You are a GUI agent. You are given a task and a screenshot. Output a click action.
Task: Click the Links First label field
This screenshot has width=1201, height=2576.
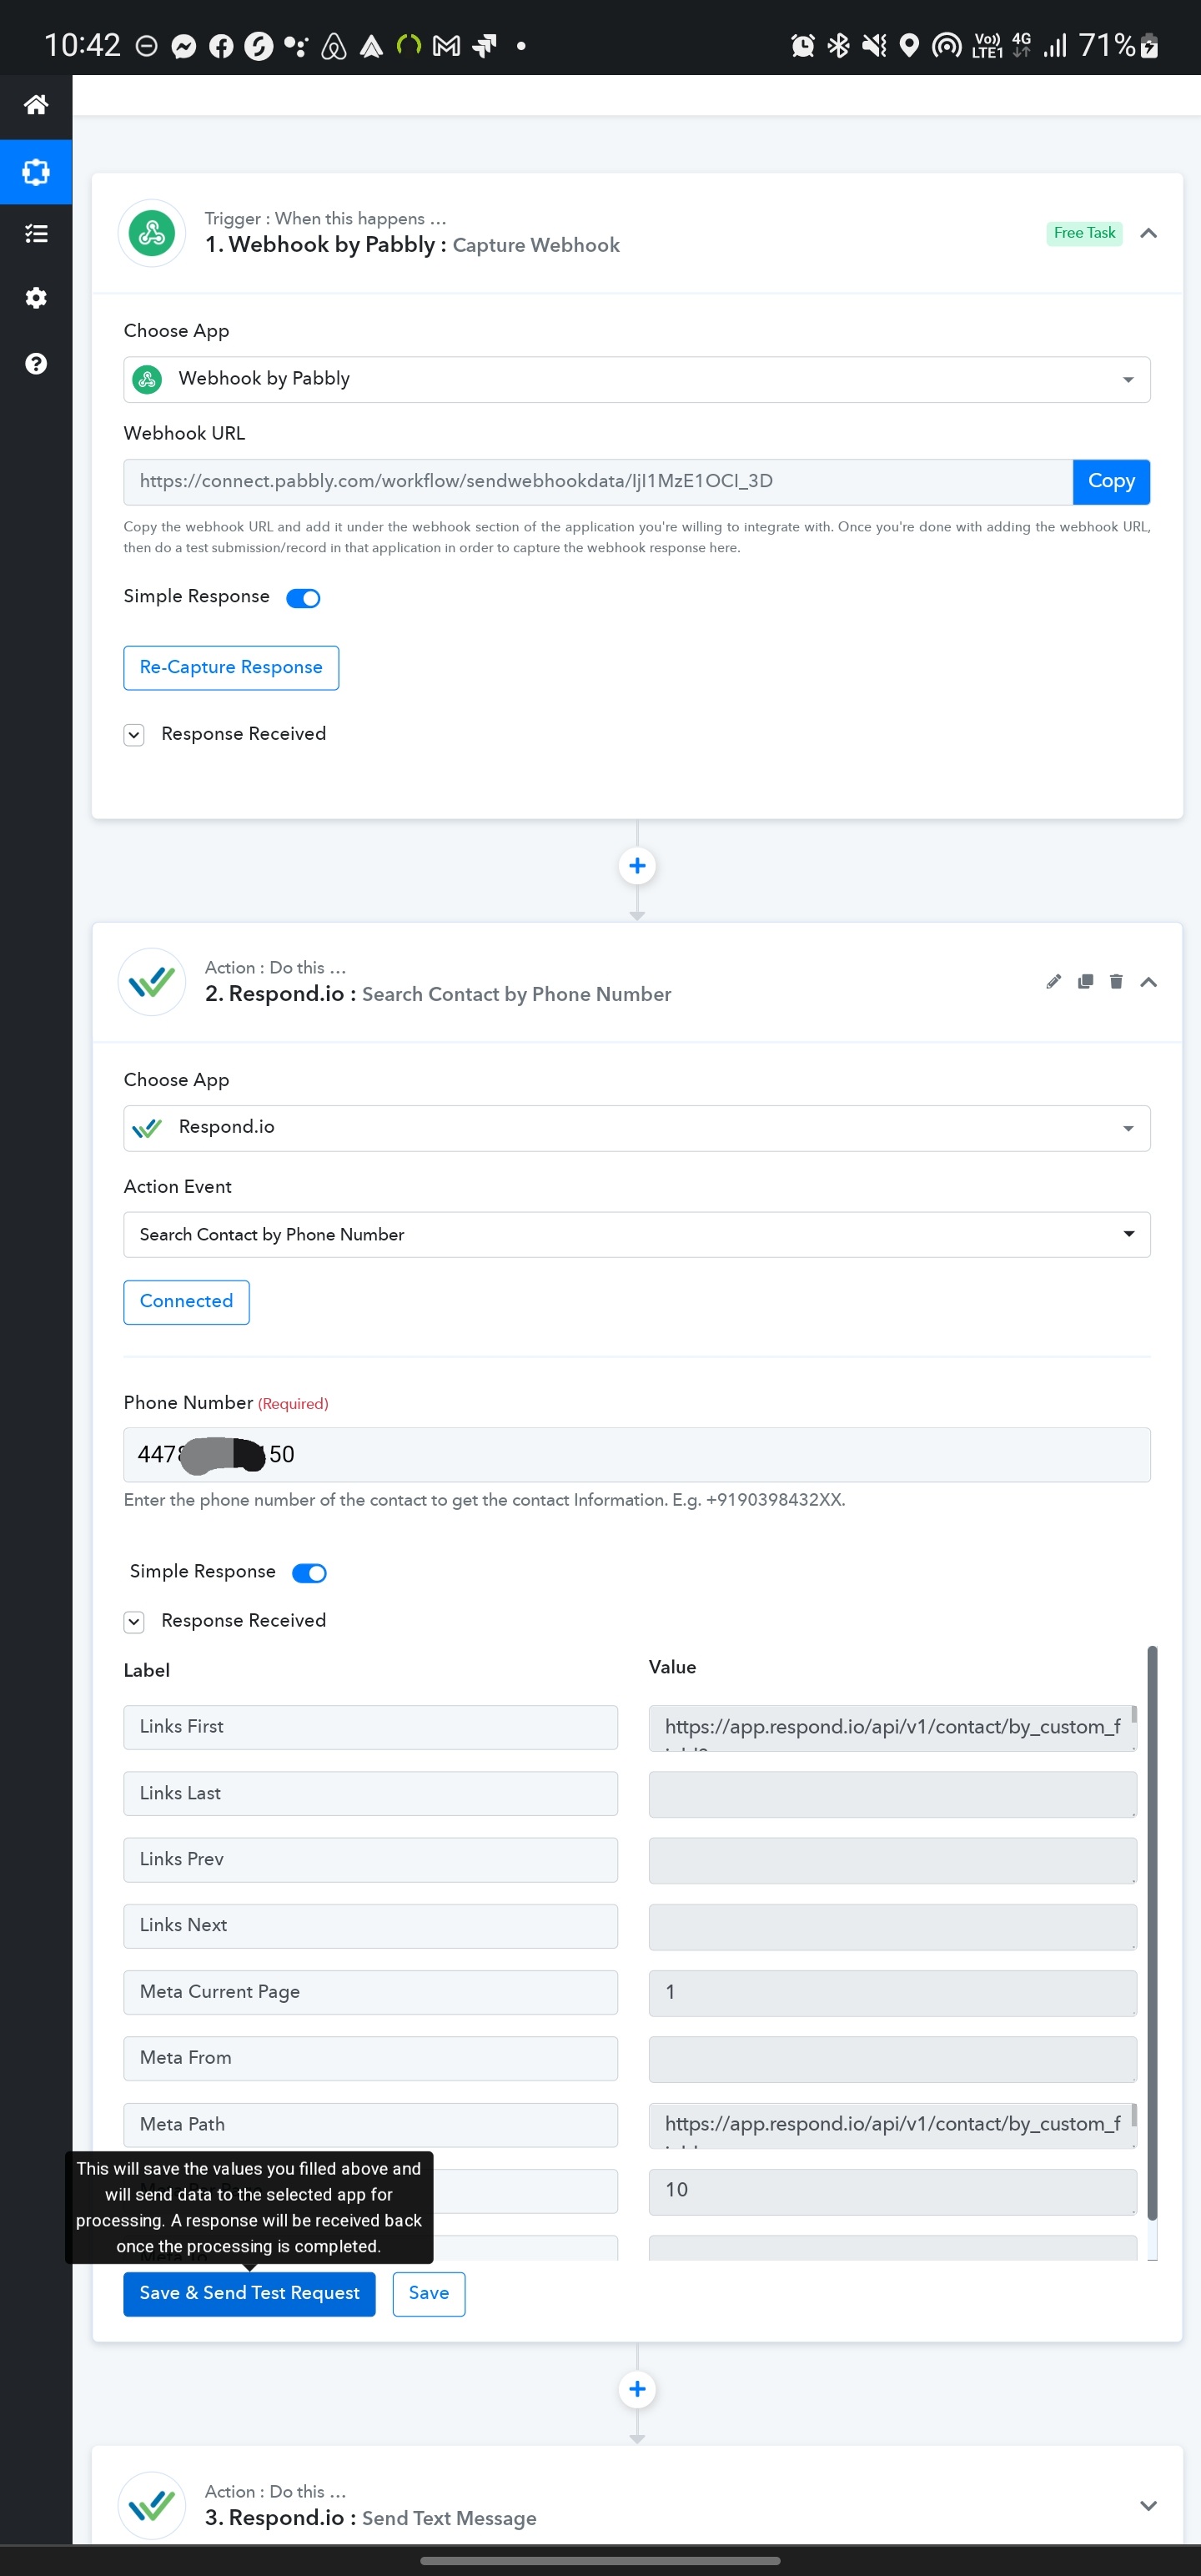370,1728
